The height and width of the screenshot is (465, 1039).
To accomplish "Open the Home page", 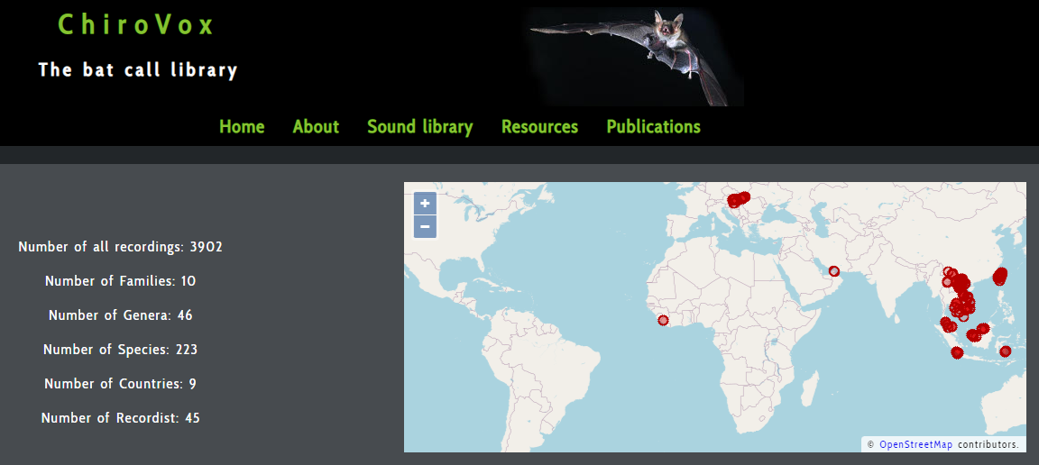I will coord(242,127).
